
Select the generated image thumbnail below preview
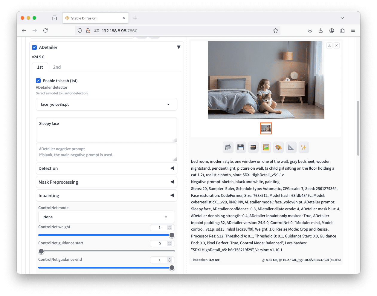click(266, 128)
